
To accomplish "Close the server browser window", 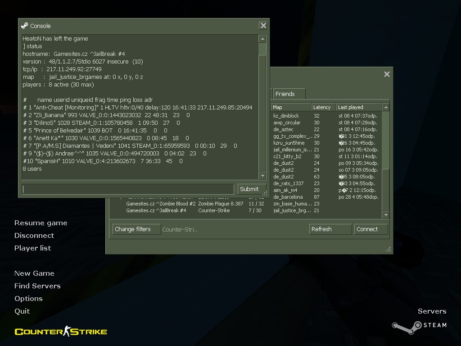I will [x=387, y=74].
